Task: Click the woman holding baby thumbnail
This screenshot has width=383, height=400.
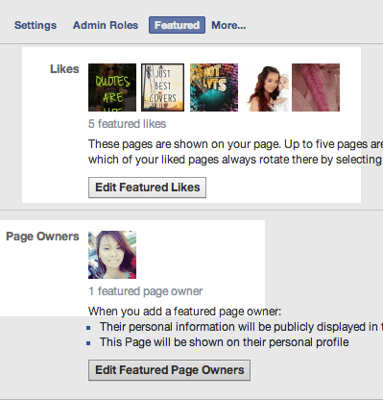Action: pyautogui.click(x=268, y=87)
